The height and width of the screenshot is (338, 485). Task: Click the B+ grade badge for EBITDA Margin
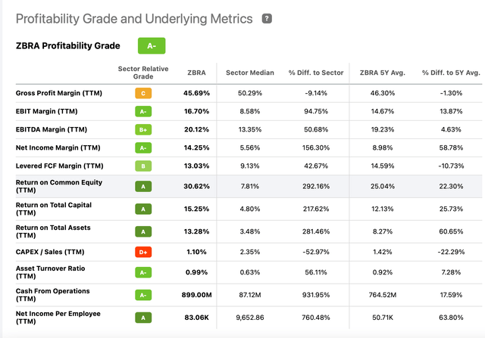[142, 129]
